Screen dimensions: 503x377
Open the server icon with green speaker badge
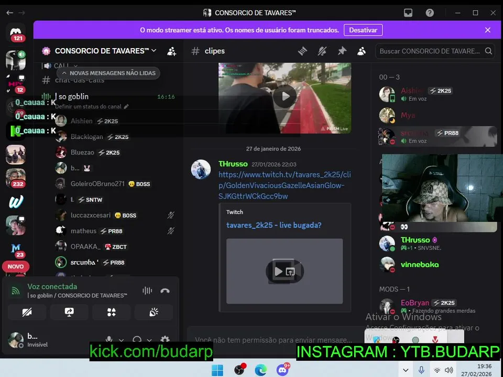pos(15,60)
